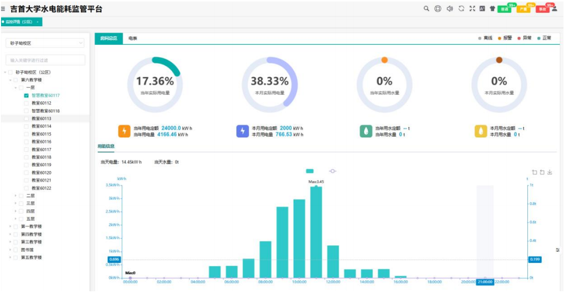Collapse sidebar using the hamburger menu icon

(x=3, y=9)
